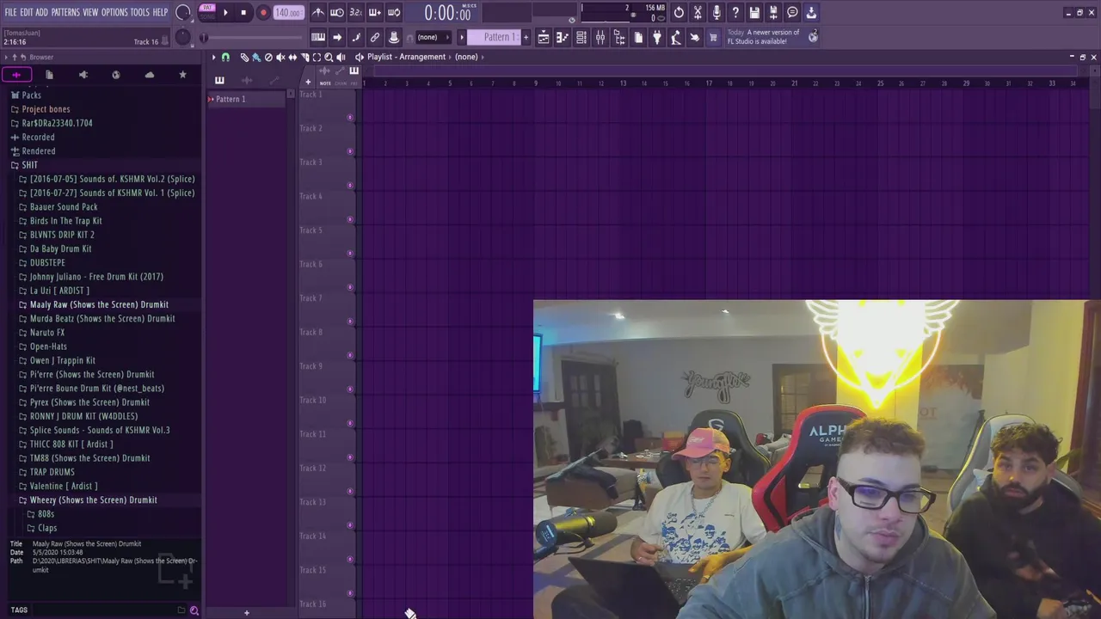
Task: Toggle the recording countdown 3-2-1 icon
Action: pyautogui.click(x=356, y=13)
